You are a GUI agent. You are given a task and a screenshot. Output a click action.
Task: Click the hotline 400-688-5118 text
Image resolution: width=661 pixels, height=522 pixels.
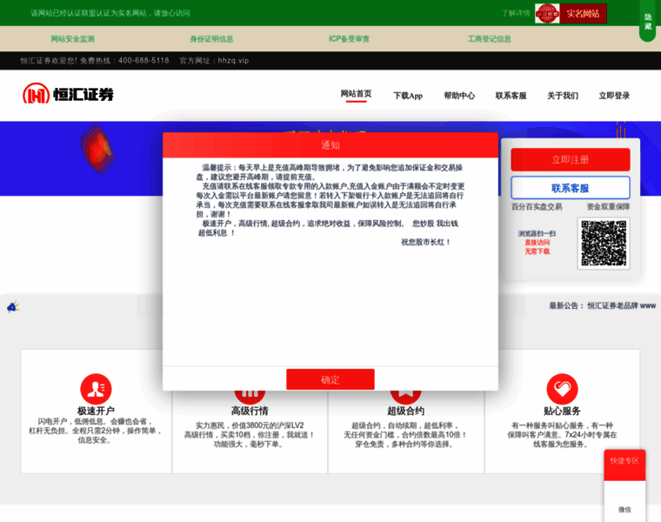pos(144,60)
